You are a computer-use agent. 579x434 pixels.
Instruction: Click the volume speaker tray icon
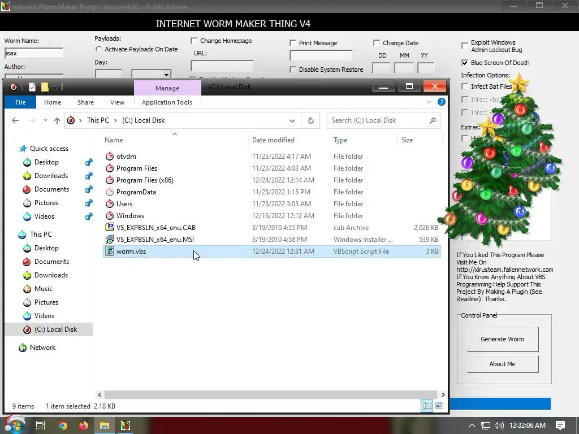[499, 426]
